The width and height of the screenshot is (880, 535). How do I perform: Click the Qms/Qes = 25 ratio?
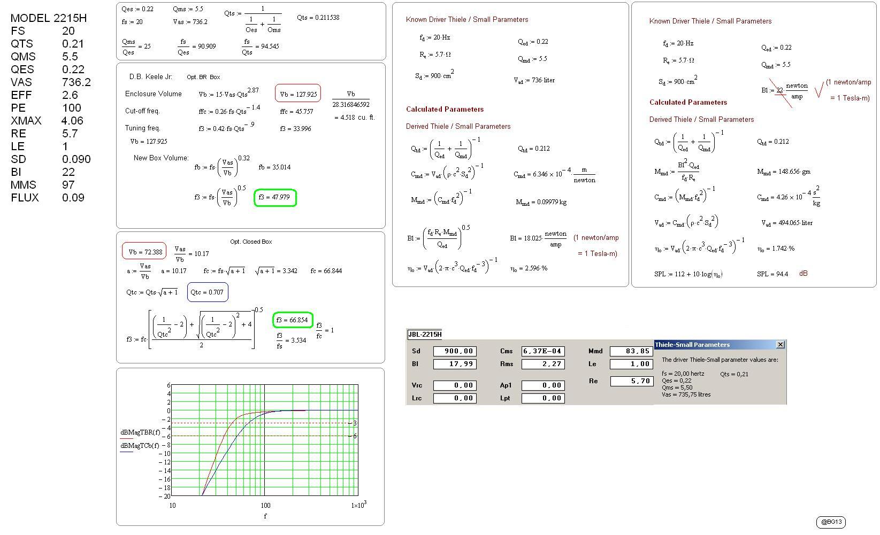point(136,46)
